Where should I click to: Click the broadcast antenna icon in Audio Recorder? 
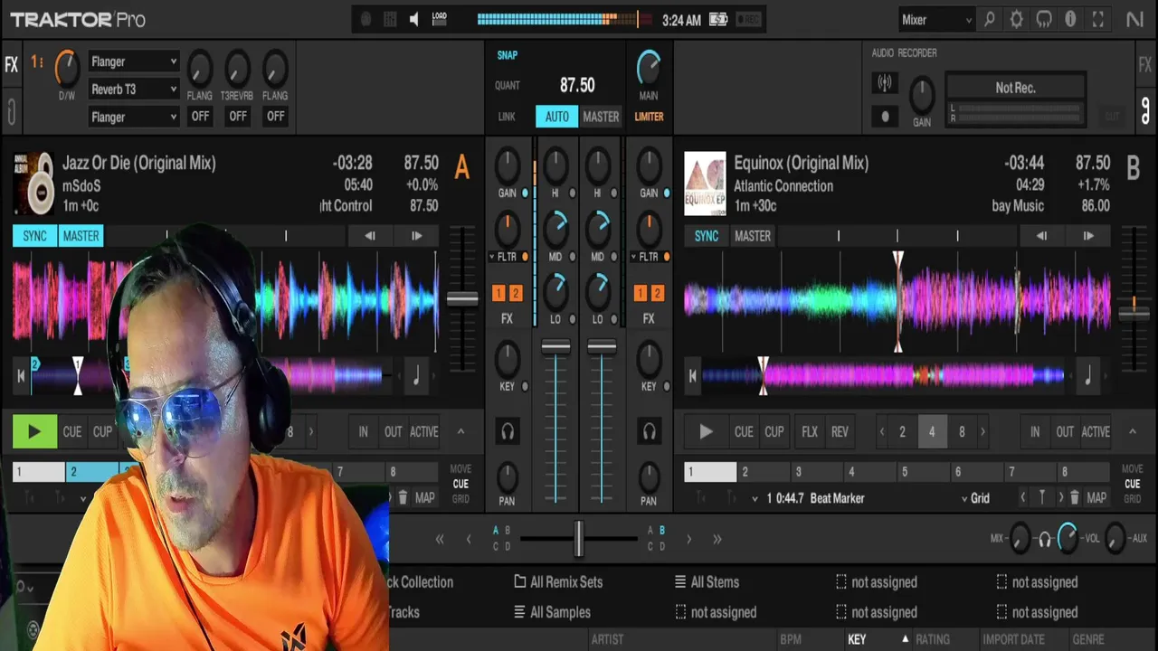[x=885, y=83]
